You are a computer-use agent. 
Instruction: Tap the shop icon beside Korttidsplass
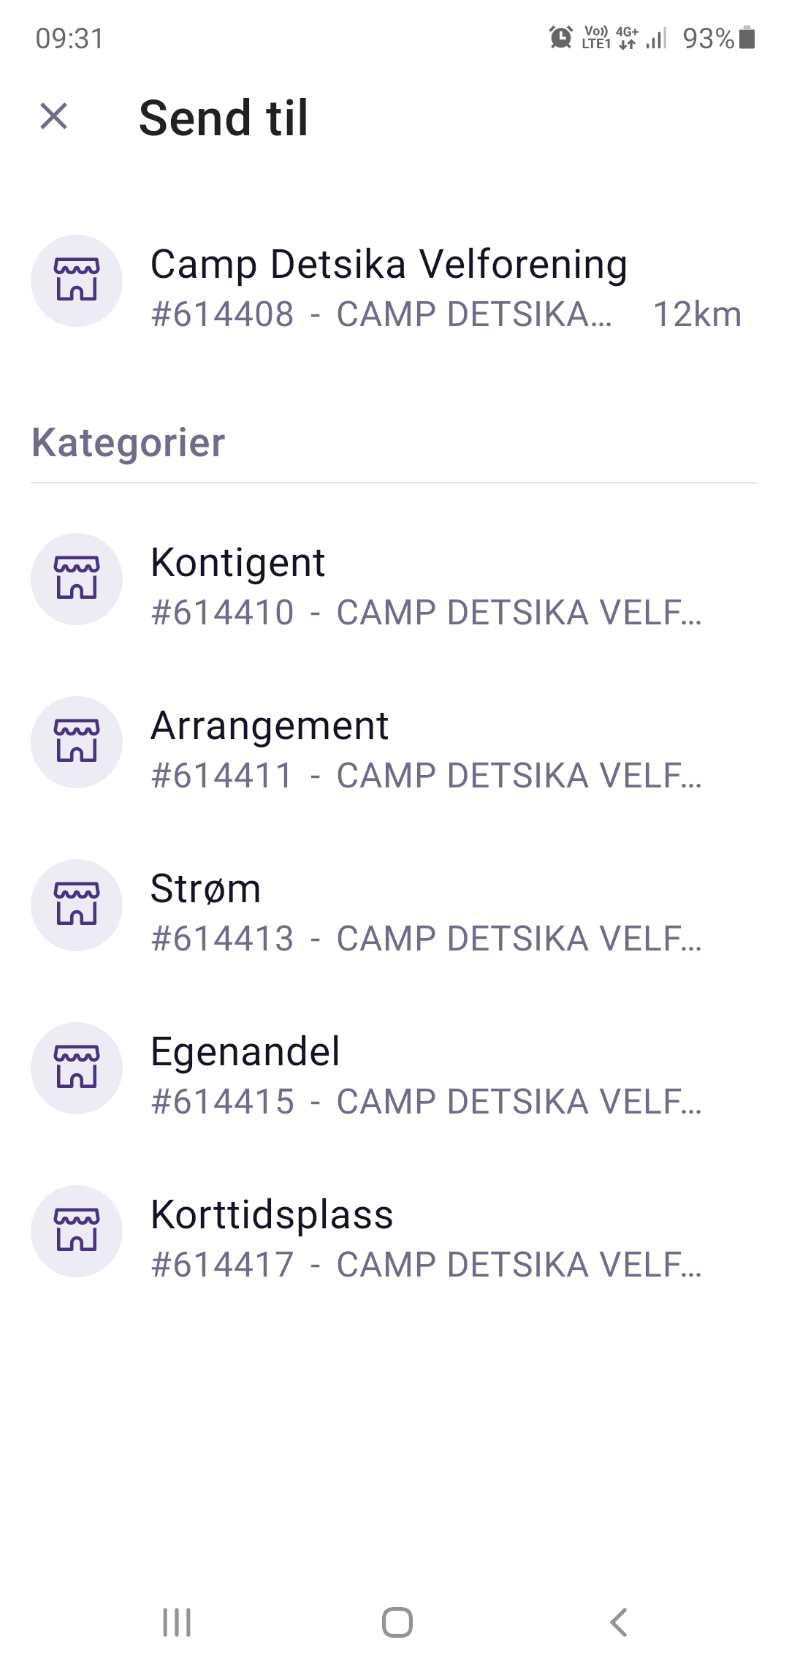coord(77,1231)
